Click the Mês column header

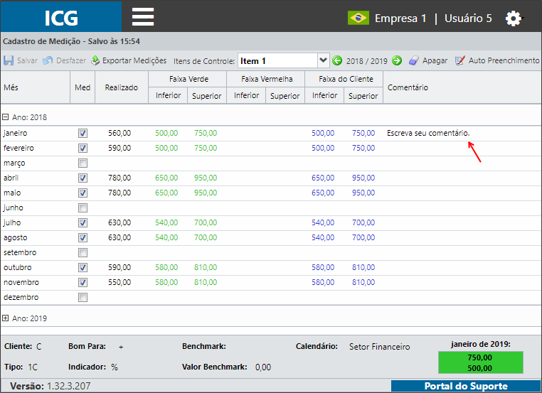[x=36, y=87]
